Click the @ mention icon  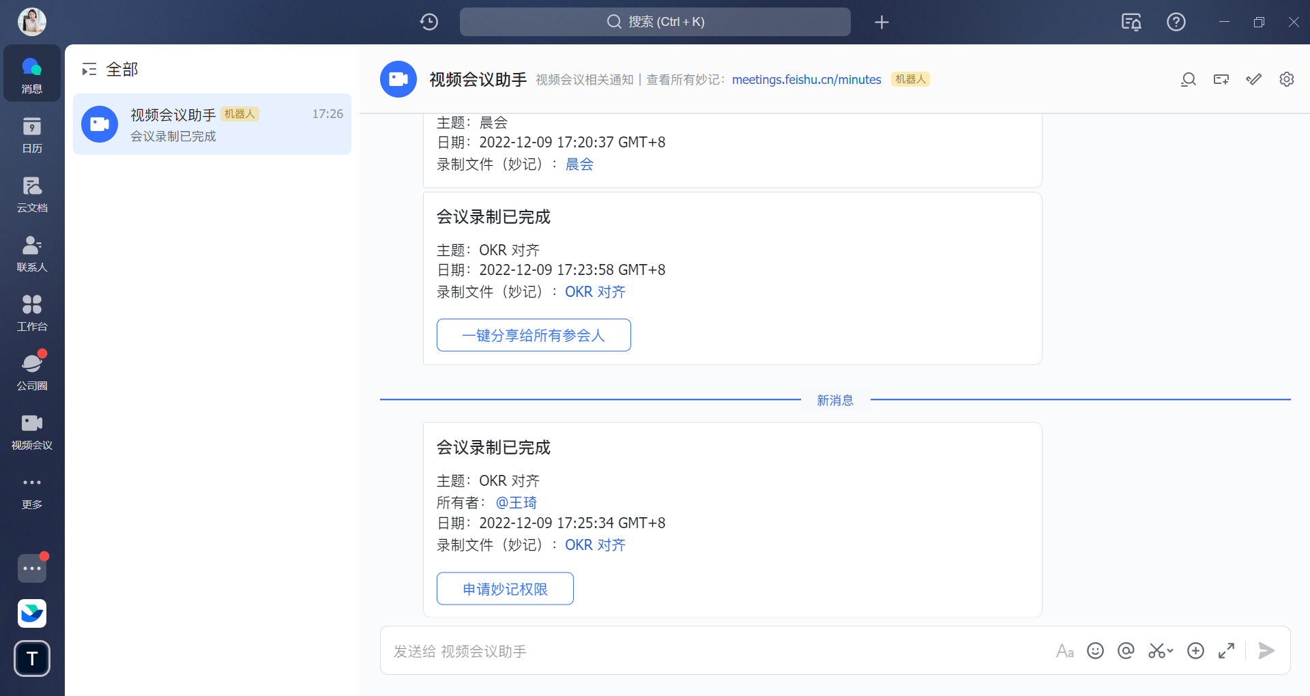(1126, 651)
